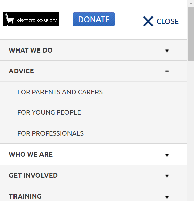Click the scrollbar up arrow
Viewport: 194px width, 201px height.
click(191, 3)
